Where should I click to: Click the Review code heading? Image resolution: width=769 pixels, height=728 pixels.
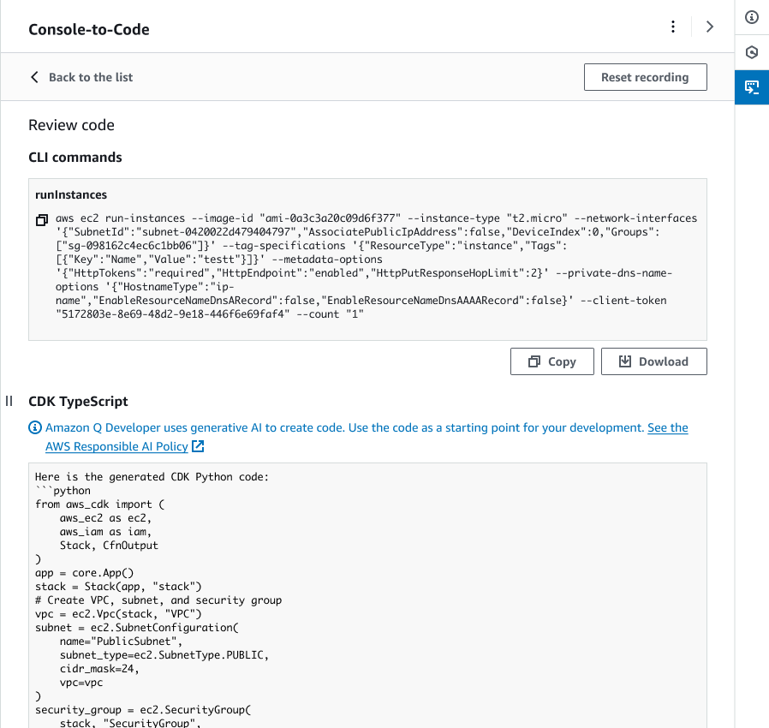tap(71, 125)
